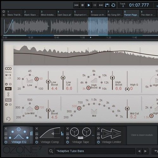Click the LM Boost slider handle
Viewport: 158px width, 158px height.
pyautogui.click(x=48, y=110)
